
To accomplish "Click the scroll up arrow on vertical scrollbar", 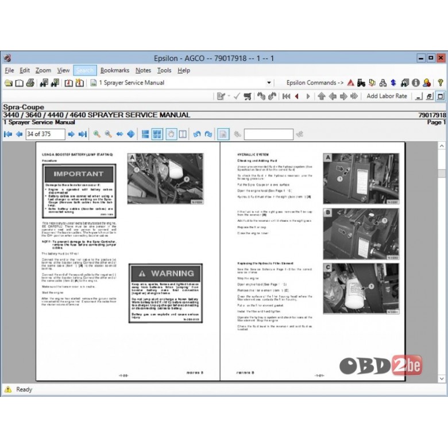I will (x=442, y=146).
